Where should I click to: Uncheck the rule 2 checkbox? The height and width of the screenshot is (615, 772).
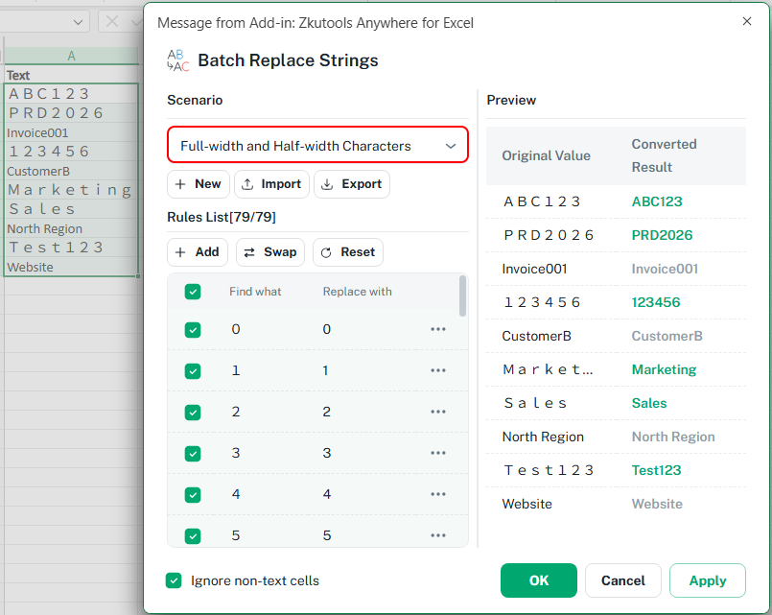(193, 413)
